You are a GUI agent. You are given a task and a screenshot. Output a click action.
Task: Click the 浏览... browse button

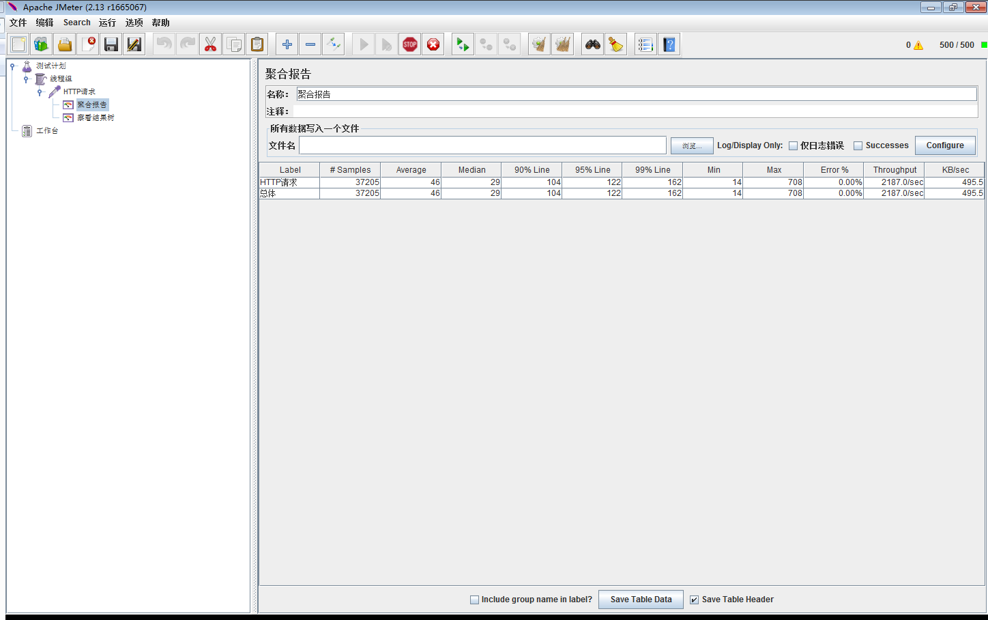692,145
